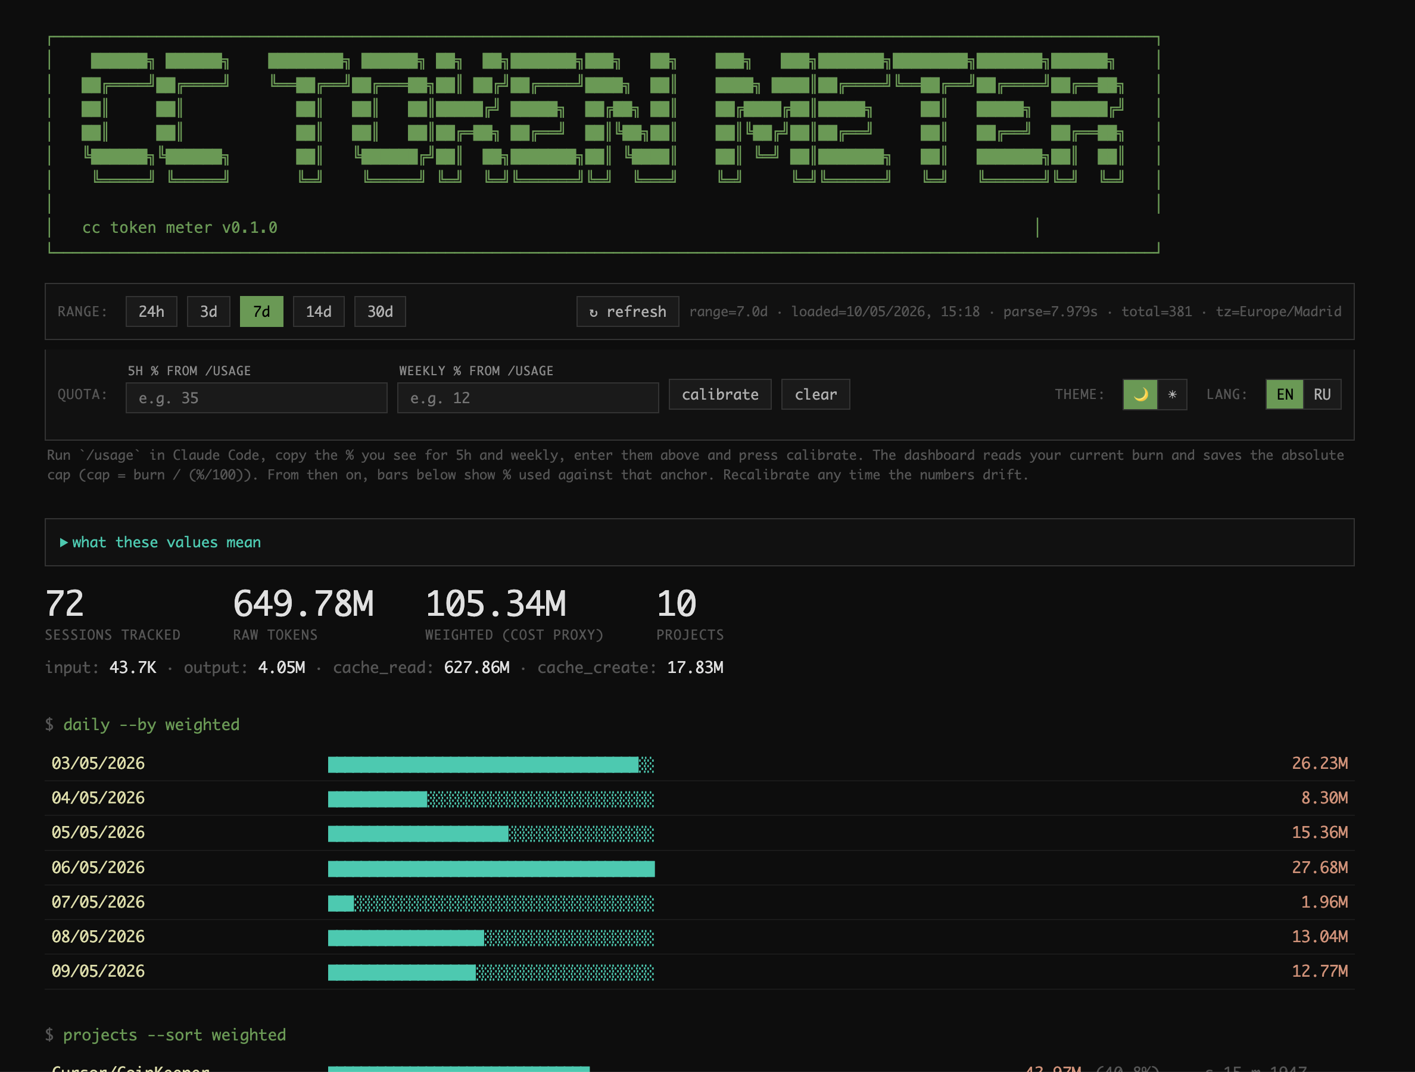Click the '$ daily --by weighted' heading
The height and width of the screenshot is (1072, 1415).
coord(142,725)
